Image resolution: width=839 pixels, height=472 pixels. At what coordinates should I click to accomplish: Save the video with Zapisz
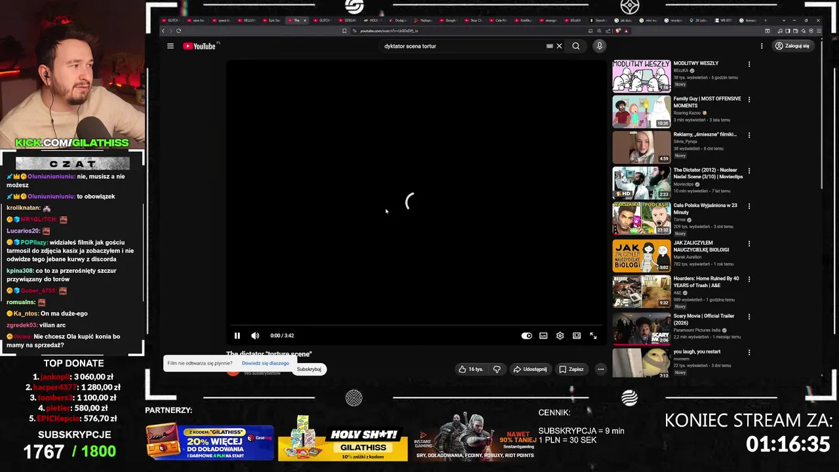click(x=571, y=369)
